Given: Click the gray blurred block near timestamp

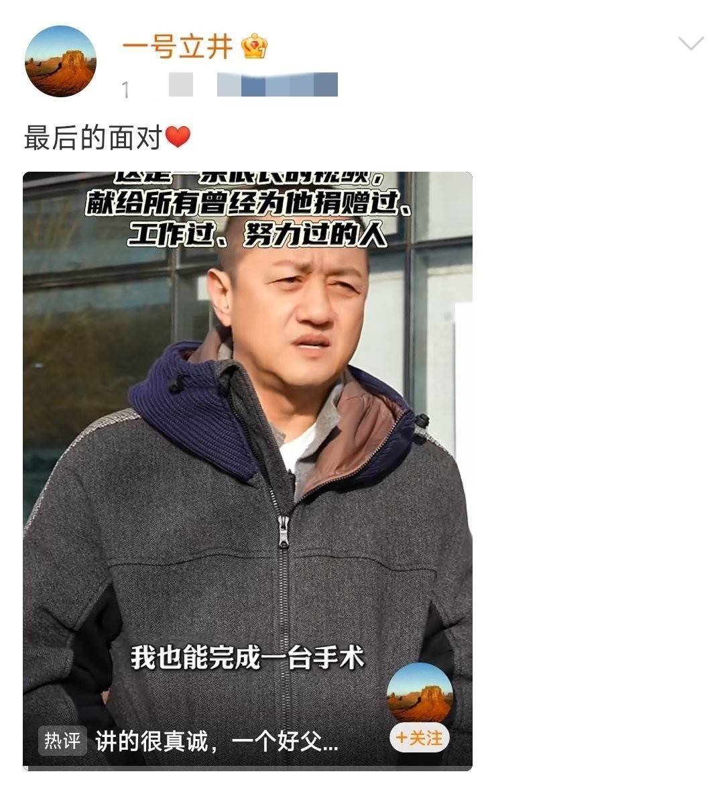Looking at the screenshot, I should point(181,84).
